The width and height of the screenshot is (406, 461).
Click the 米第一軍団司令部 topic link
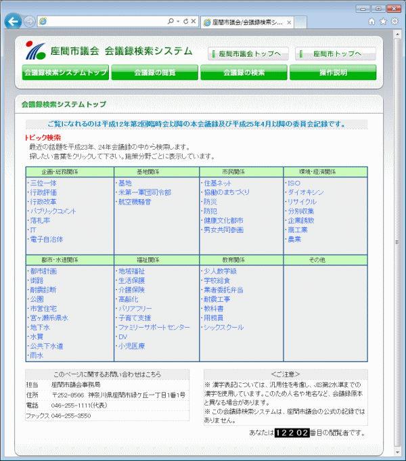click(145, 192)
